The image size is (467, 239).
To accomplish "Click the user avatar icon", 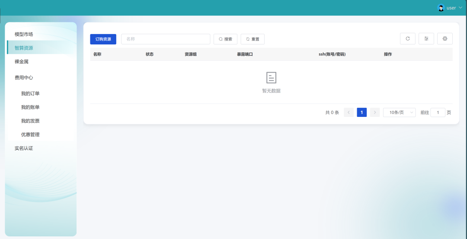I will [441, 8].
